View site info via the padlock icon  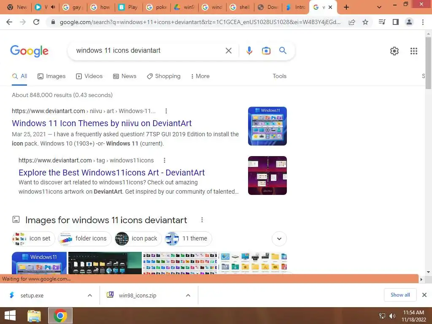point(53,22)
